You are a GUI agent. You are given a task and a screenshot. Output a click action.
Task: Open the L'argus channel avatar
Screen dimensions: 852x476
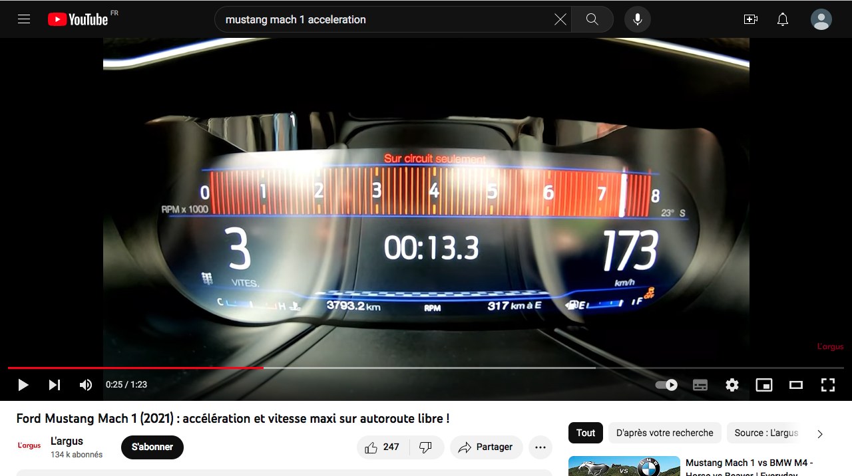click(29, 446)
